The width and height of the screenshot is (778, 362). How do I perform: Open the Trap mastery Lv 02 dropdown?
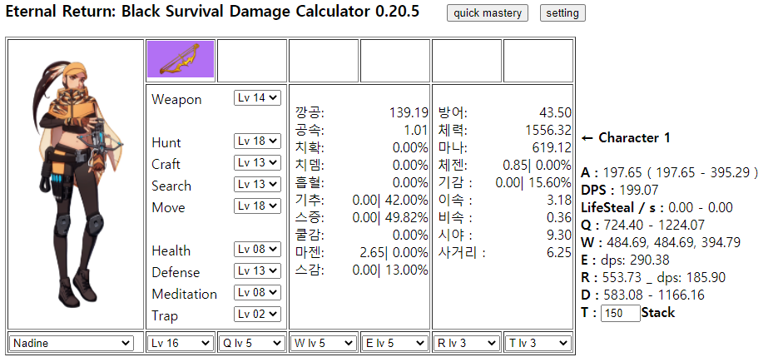(257, 314)
